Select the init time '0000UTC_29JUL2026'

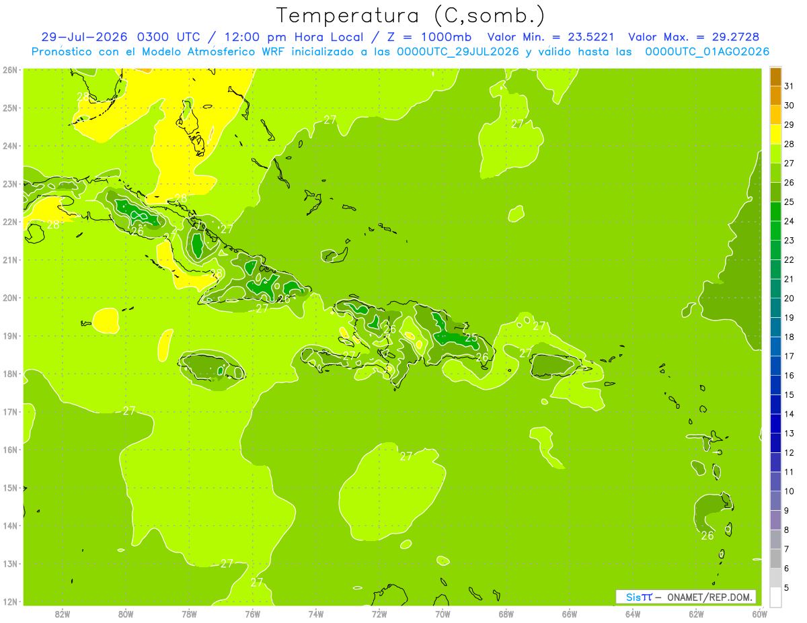click(x=458, y=52)
